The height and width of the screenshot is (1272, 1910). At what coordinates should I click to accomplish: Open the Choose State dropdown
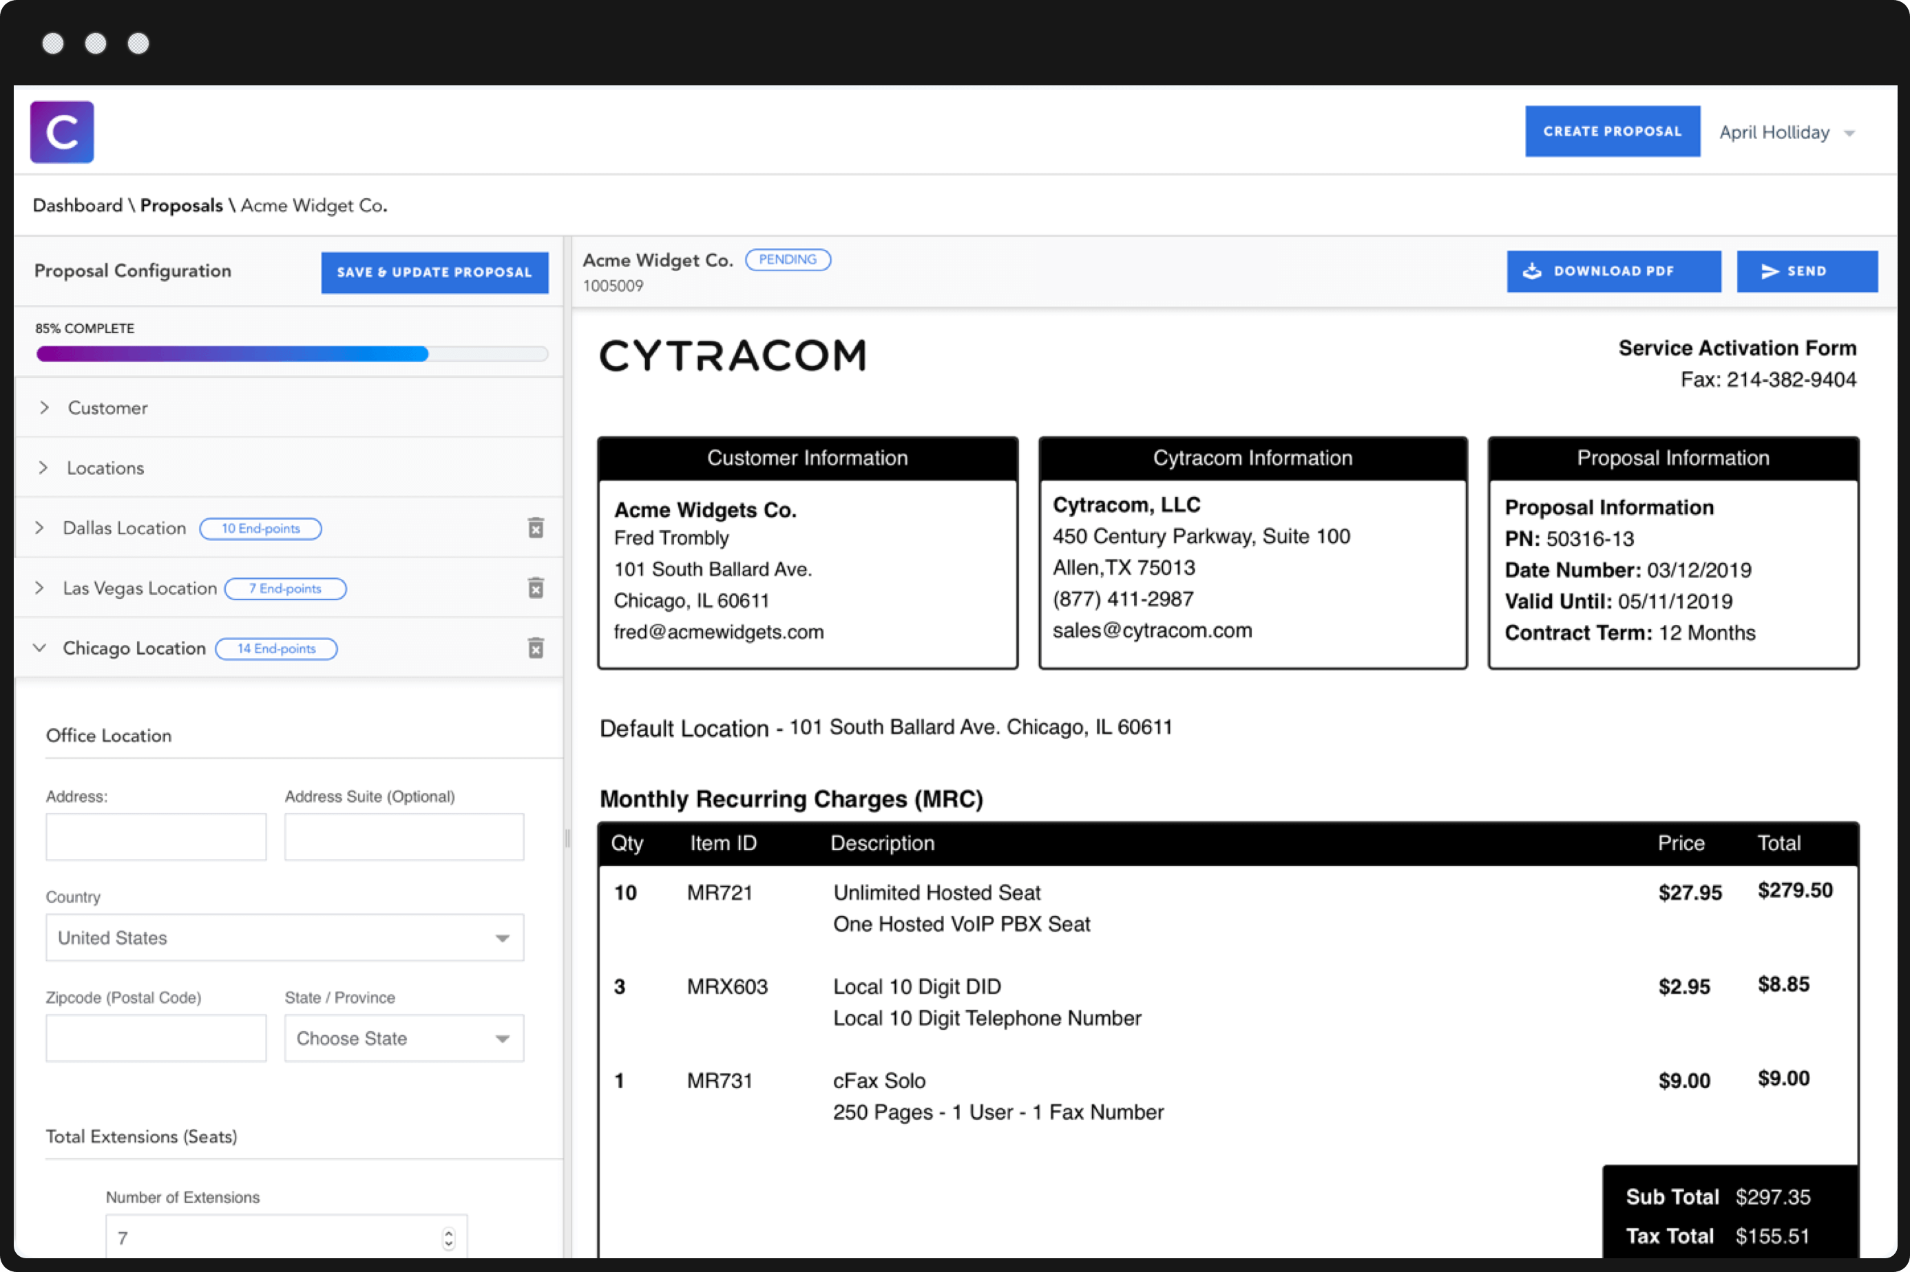(x=404, y=1039)
